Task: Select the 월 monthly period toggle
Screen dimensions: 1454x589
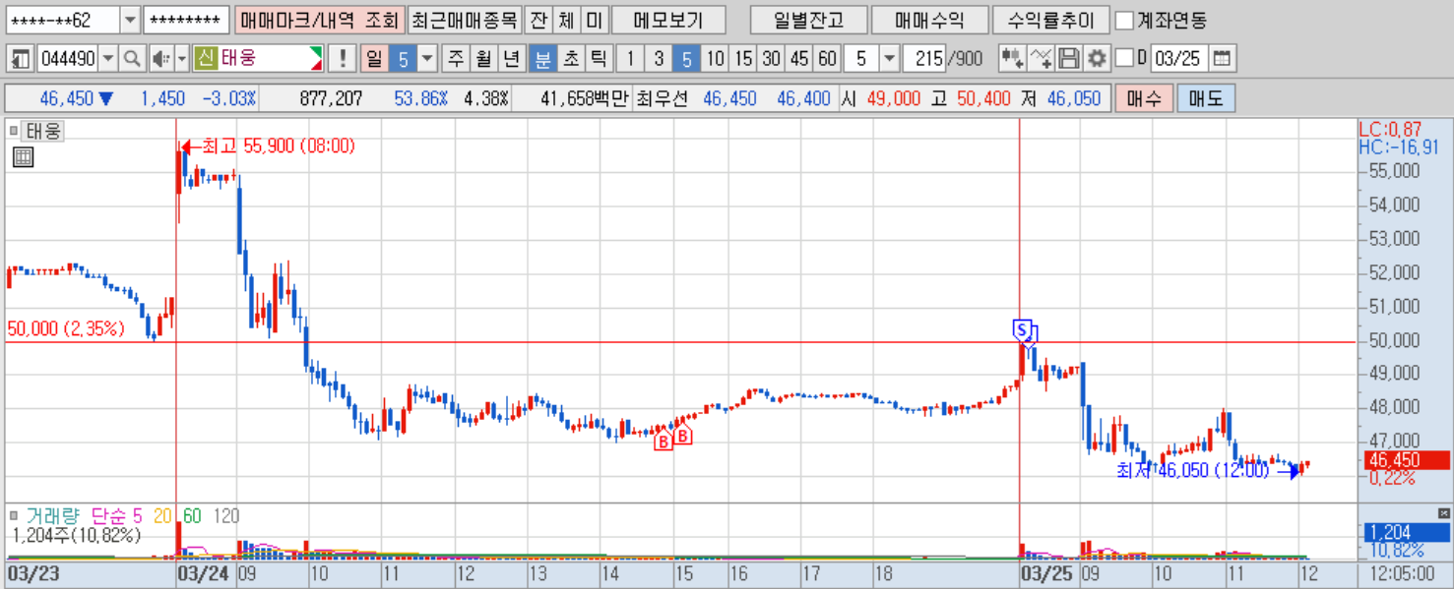Action: [x=483, y=59]
